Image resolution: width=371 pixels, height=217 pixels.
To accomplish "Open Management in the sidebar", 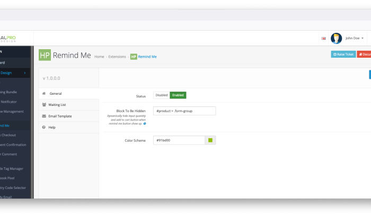I will [x=15, y=111].
